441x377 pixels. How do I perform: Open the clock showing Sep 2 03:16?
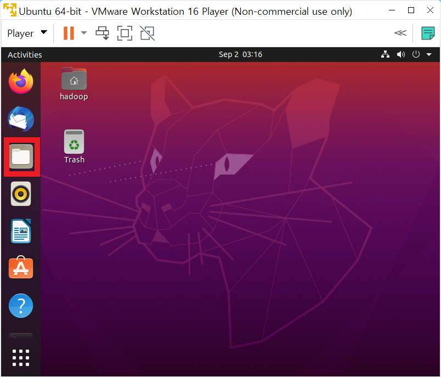[x=240, y=54]
